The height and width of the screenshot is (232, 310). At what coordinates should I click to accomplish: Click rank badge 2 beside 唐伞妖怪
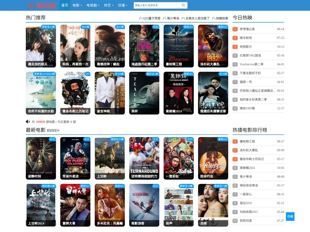coord(235,38)
